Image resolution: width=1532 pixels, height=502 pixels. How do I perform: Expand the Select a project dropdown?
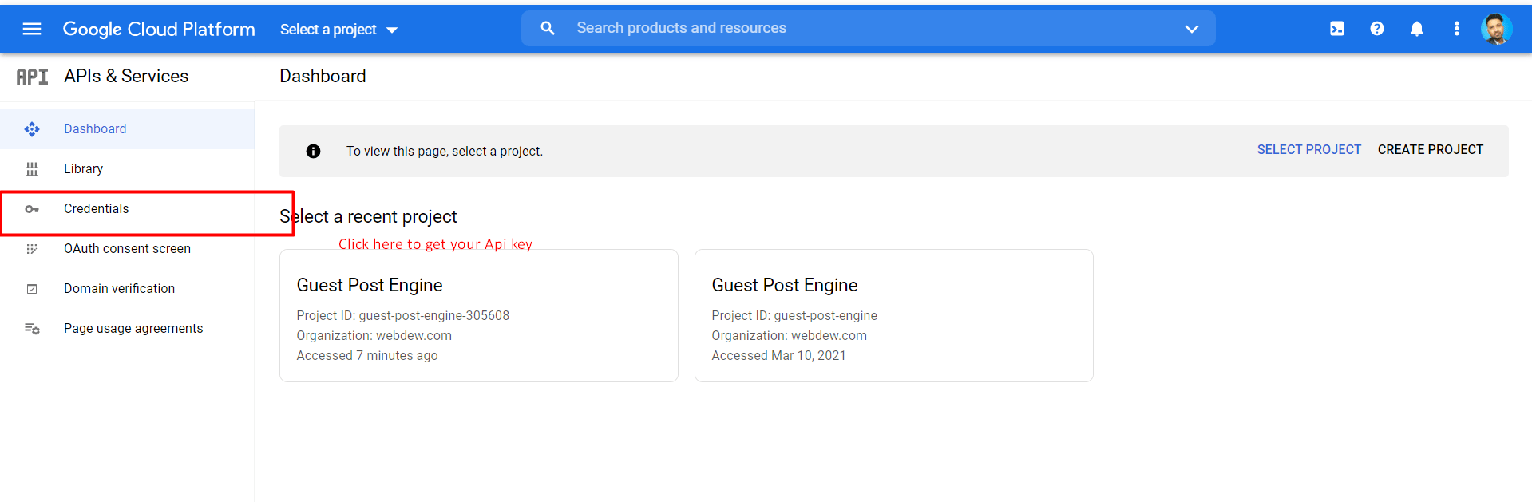click(x=338, y=30)
